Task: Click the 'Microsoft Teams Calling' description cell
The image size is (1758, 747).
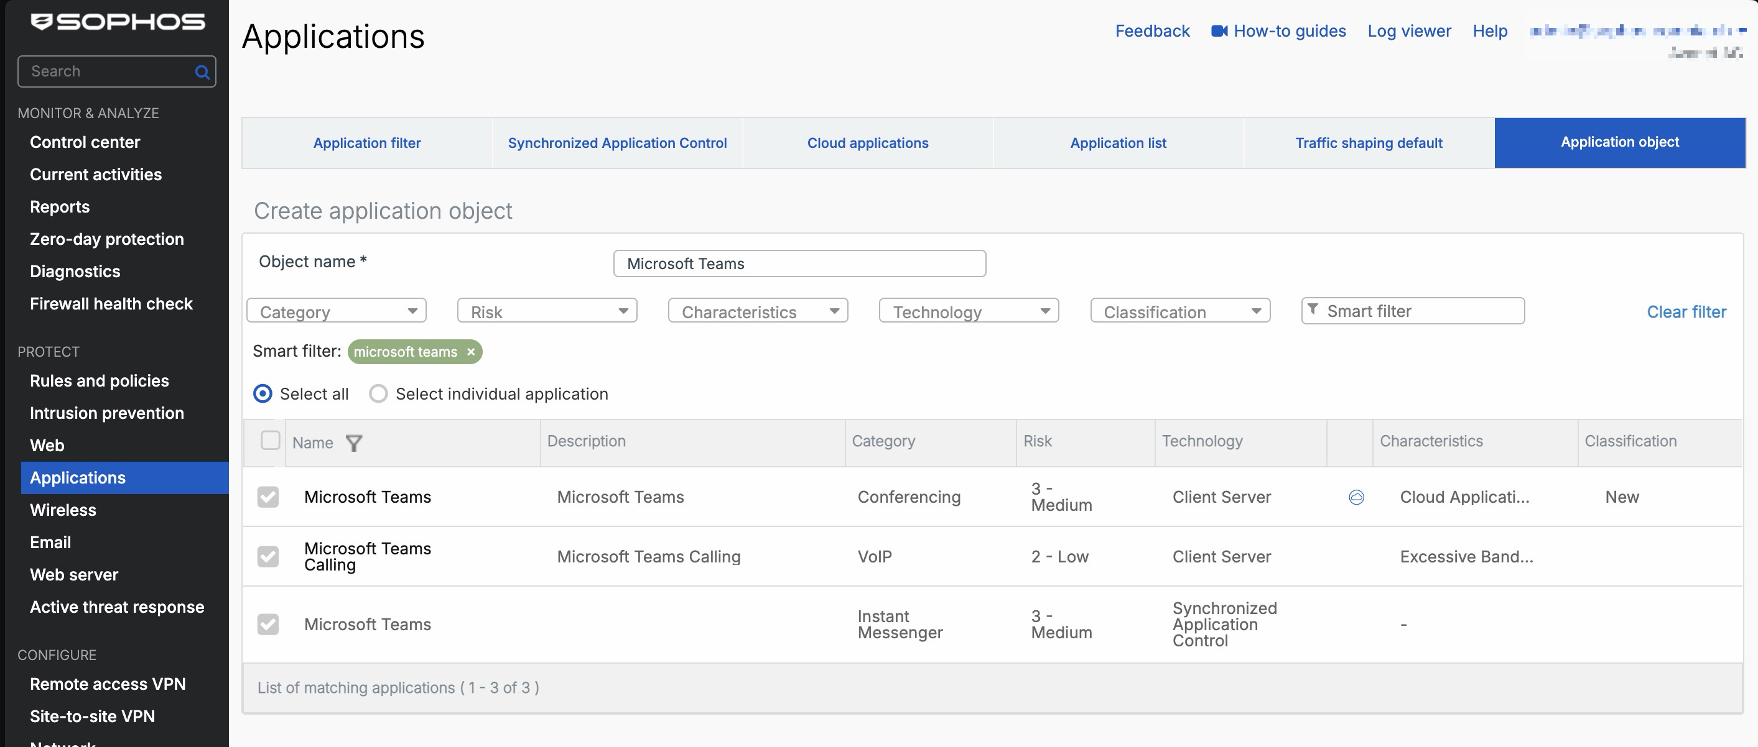Action: [648, 557]
